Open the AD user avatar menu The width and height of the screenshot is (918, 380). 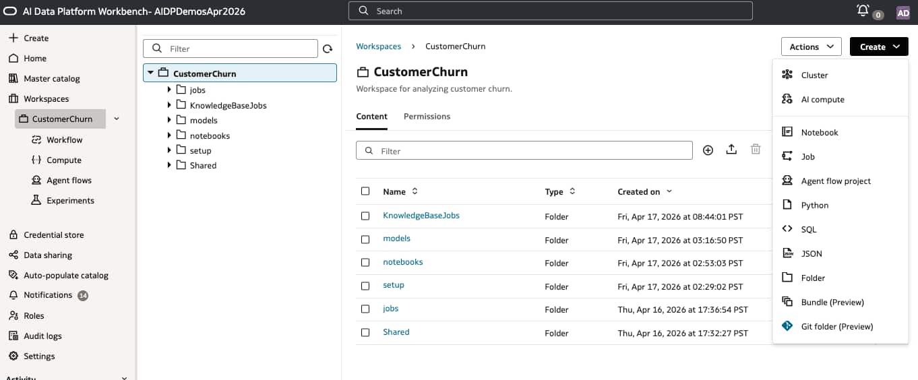(x=903, y=12)
